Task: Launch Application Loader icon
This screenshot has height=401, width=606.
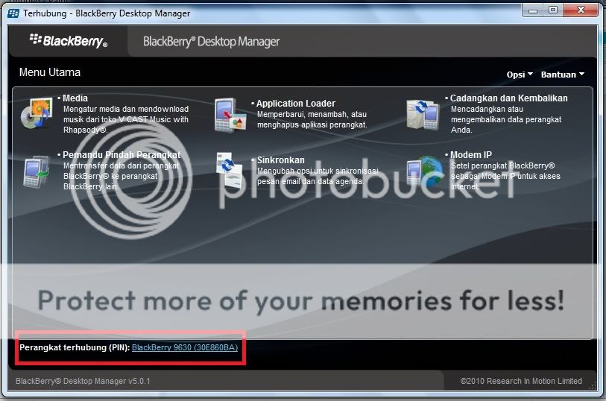Action: (x=230, y=115)
